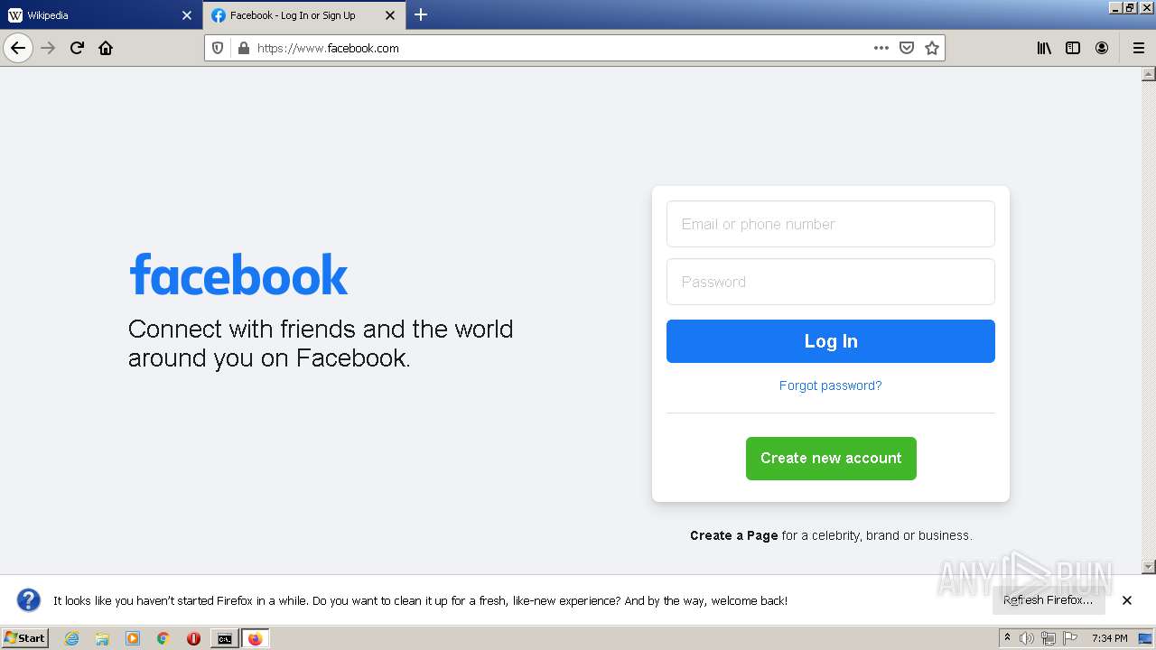Click the Email or phone number field
This screenshot has height=650, width=1156.
[x=831, y=224]
